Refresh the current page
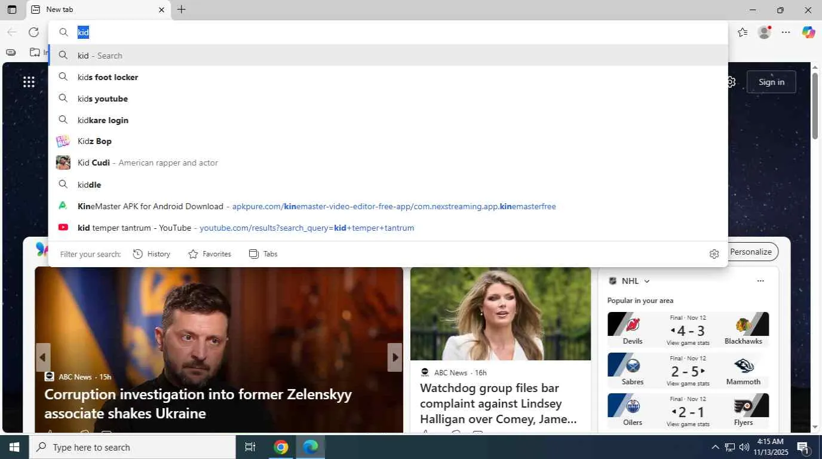Viewport: 822px width, 459px height. (33, 32)
